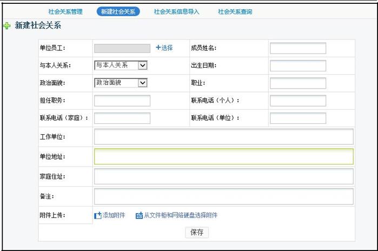Focus the 家庭住址 text field
This screenshot has width=378, height=251.
pyautogui.click(x=224, y=176)
